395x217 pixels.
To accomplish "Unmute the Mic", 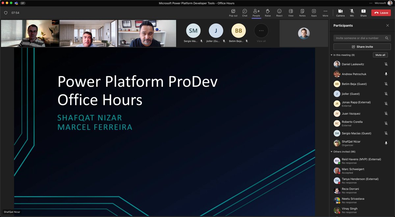I will pyautogui.click(x=352, y=13).
